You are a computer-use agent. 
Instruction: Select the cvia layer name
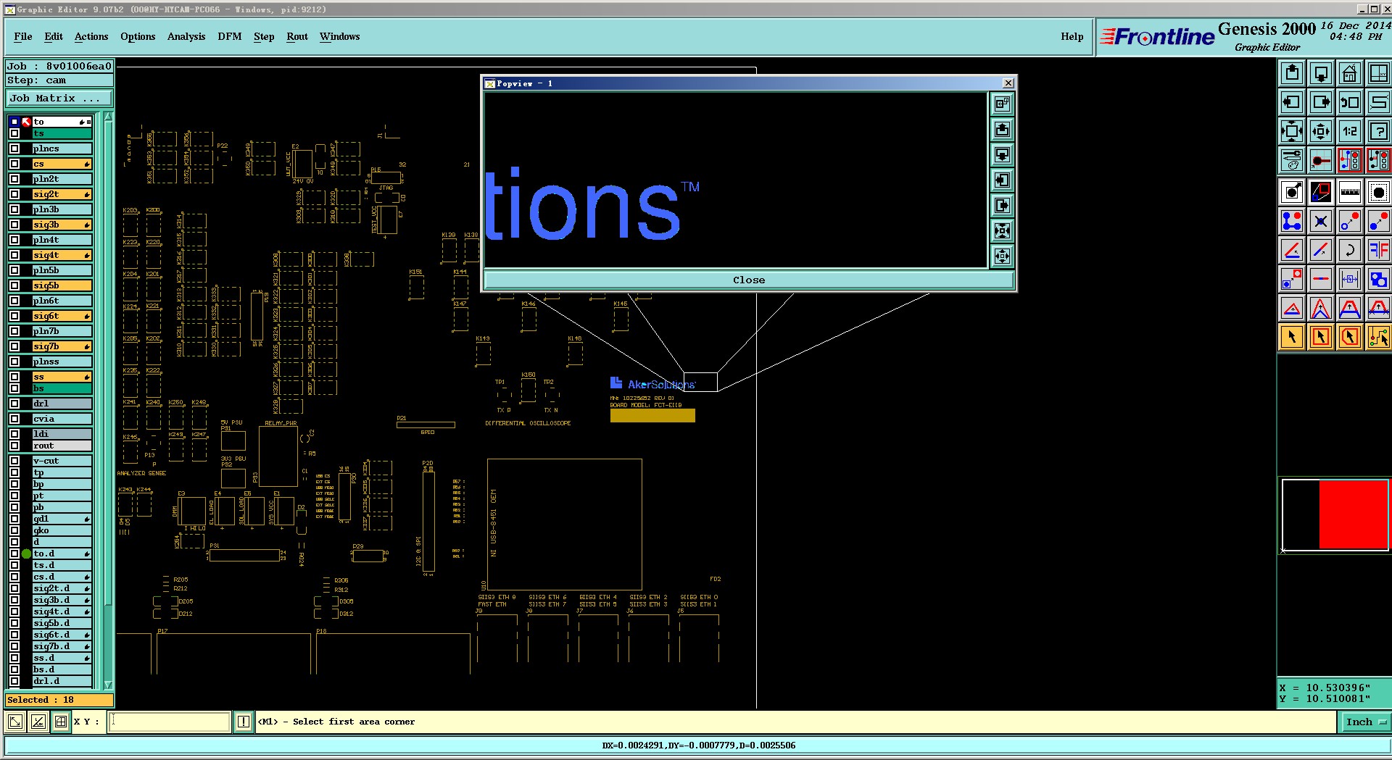click(62, 419)
